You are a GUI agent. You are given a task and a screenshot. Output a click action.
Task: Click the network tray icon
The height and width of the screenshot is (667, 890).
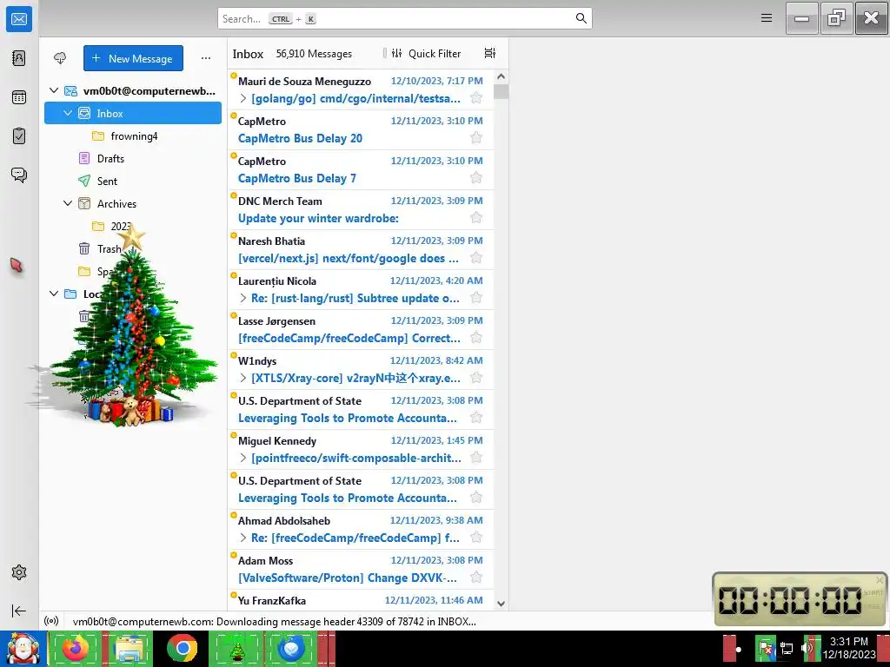(x=787, y=648)
